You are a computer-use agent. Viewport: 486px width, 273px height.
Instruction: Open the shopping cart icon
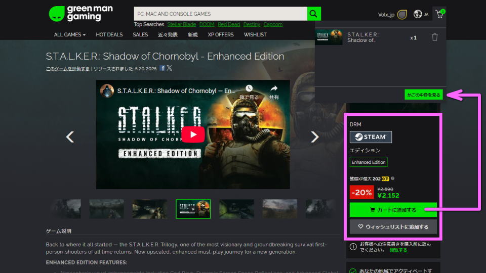[x=440, y=14]
